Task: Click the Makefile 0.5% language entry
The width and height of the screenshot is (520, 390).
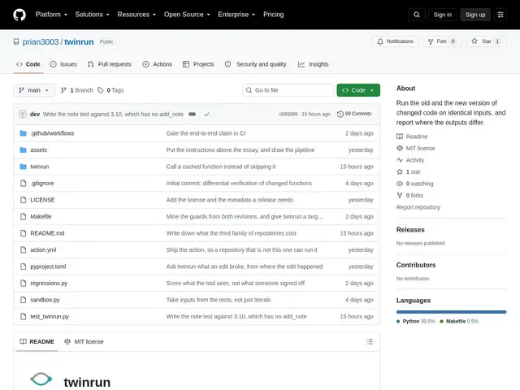Action: pyautogui.click(x=459, y=321)
